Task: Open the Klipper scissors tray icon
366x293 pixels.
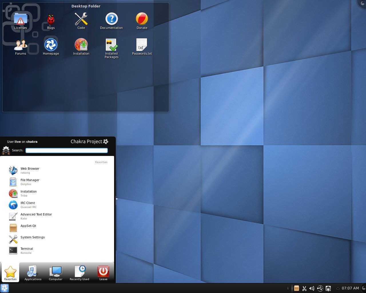Action: tap(304, 288)
